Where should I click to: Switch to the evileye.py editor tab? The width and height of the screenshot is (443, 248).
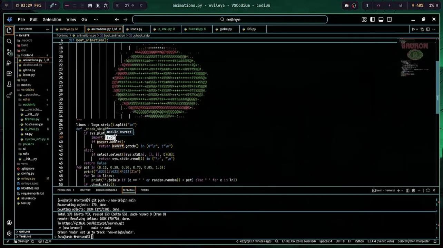(x=68, y=29)
